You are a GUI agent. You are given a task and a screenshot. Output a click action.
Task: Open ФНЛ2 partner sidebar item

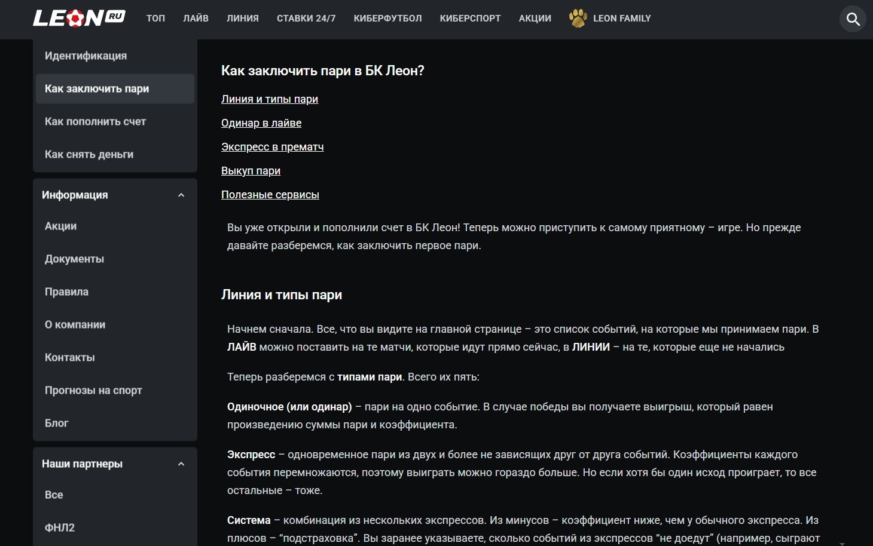[115, 527]
